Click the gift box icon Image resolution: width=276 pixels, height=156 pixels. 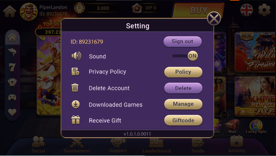point(75,120)
